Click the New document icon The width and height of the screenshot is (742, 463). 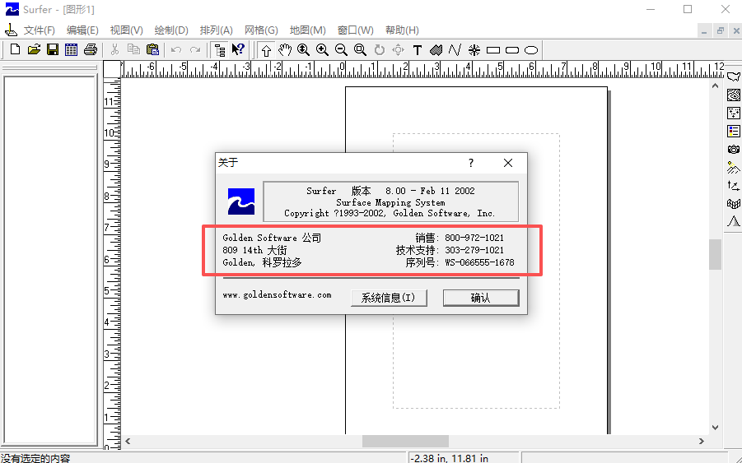[x=15, y=49]
